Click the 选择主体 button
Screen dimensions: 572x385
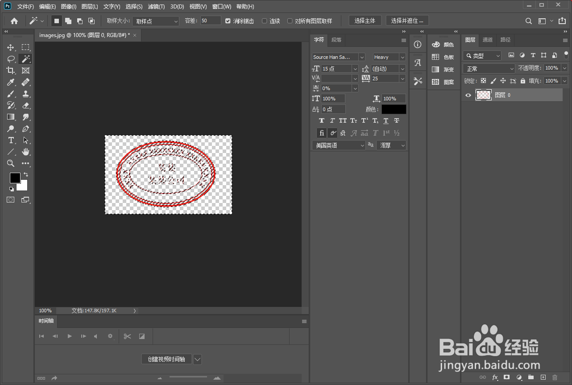[365, 21]
